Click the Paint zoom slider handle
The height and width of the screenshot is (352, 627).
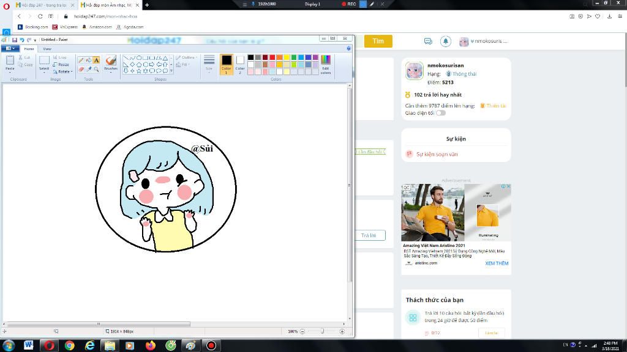[322, 331]
